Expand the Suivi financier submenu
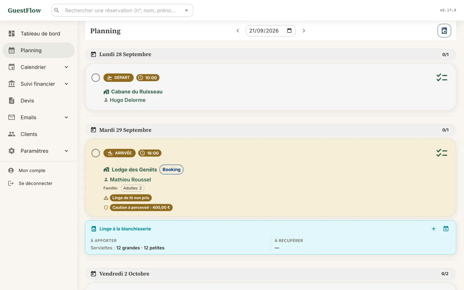 (66, 84)
